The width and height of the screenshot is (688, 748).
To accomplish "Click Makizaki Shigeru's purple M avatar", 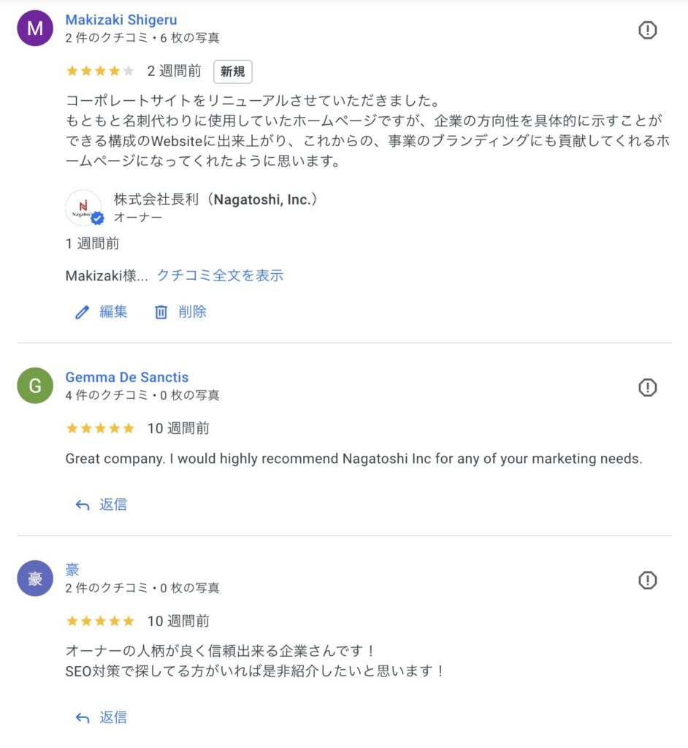I will point(34,28).
